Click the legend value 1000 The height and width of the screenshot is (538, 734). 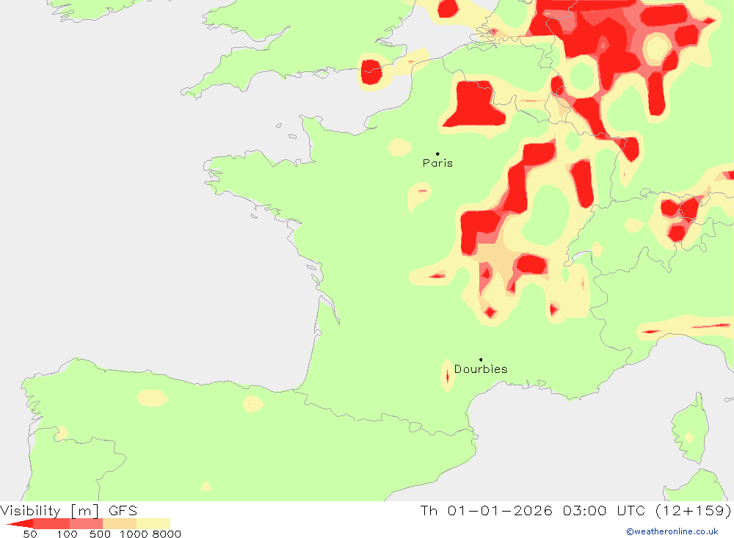tap(134, 534)
